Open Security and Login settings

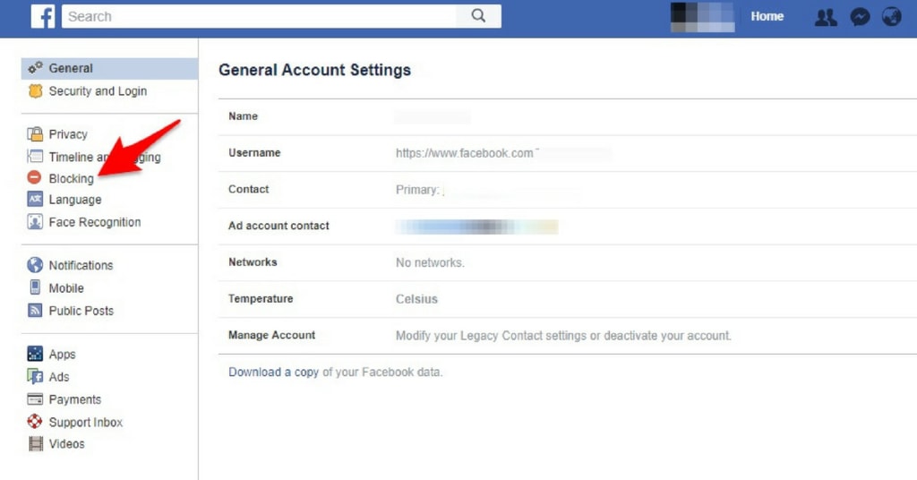tap(98, 91)
